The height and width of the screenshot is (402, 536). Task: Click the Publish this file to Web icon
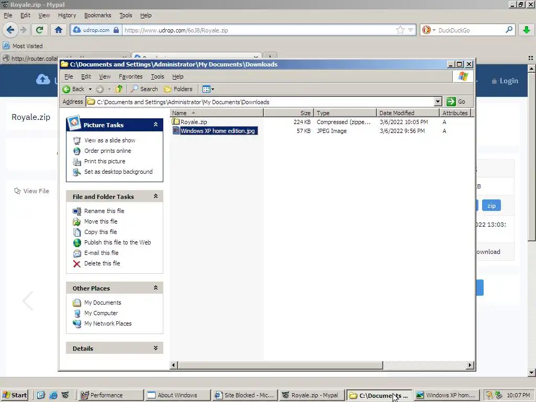click(77, 243)
